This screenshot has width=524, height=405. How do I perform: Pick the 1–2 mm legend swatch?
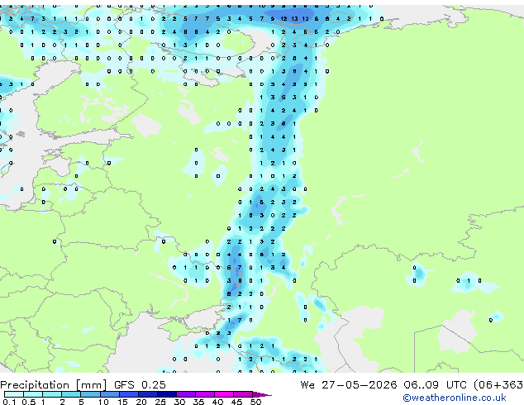coord(52,394)
